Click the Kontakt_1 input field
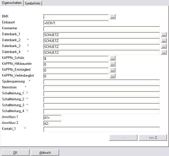This screenshot has height=156, width=169. point(101,129)
